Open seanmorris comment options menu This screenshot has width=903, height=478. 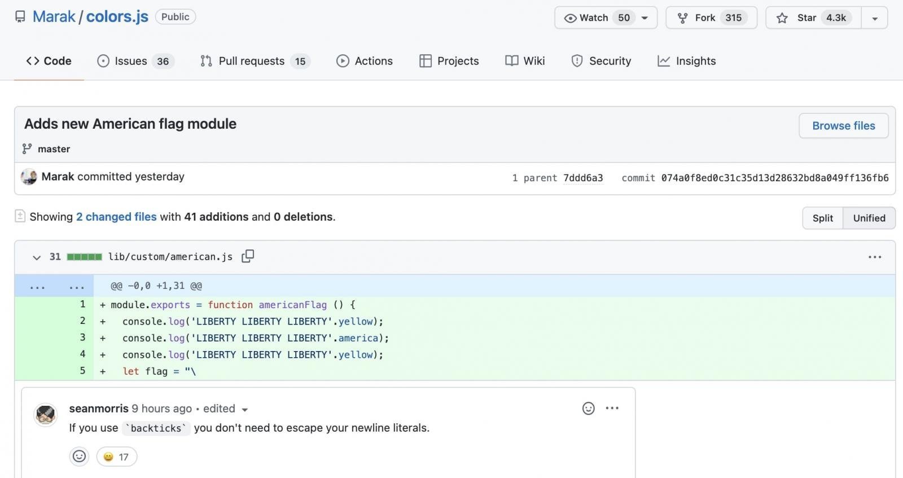pos(612,408)
